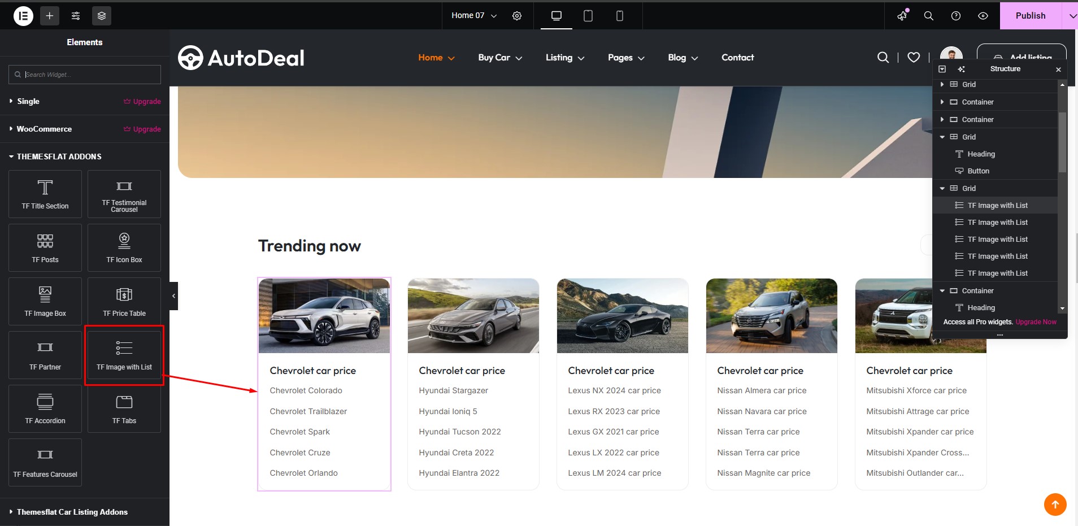Open the Add Element plus button
This screenshot has height=526, width=1078.
coord(50,16)
